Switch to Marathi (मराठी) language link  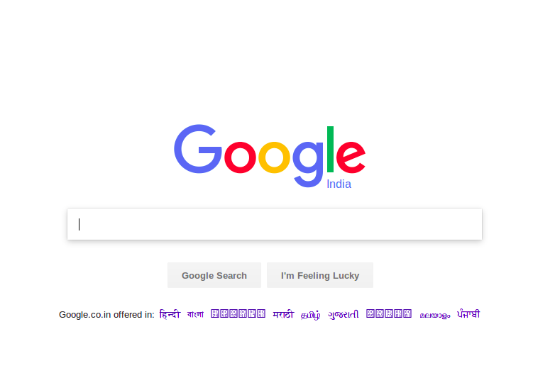(283, 314)
